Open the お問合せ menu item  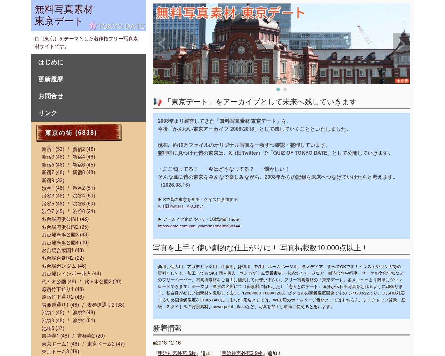(x=89, y=96)
